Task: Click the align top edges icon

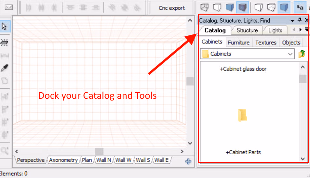Action: (70, 7)
